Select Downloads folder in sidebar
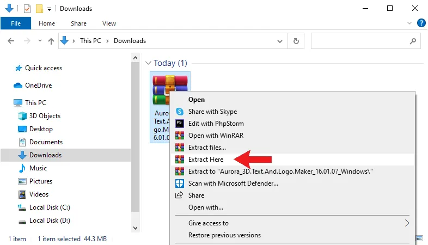428x245 pixels. pos(65,155)
